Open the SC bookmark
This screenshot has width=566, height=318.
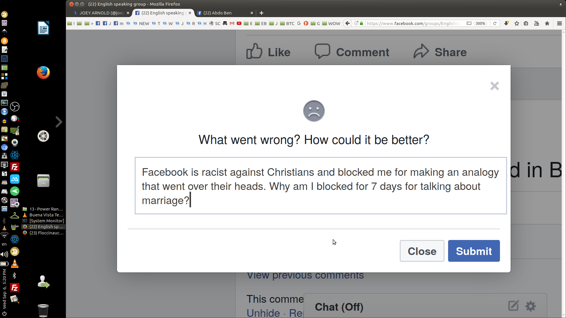(x=215, y=23)
